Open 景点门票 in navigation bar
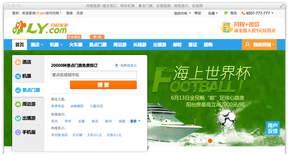 [98, 45]
